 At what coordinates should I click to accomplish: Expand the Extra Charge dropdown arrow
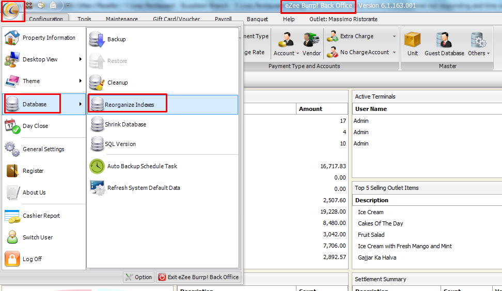coord(394,37)
